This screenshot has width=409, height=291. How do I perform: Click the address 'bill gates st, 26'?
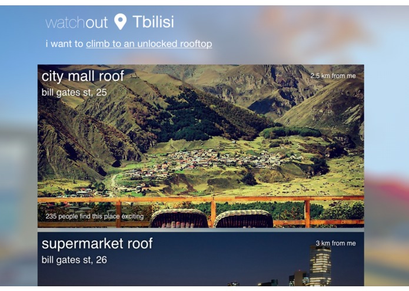pos(74,260)
